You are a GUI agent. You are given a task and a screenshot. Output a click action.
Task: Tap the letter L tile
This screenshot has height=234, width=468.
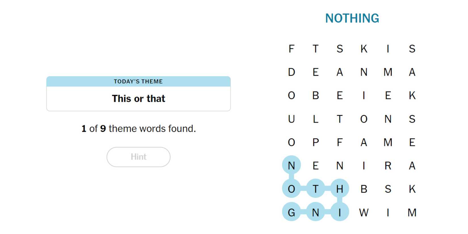point(315,119)
